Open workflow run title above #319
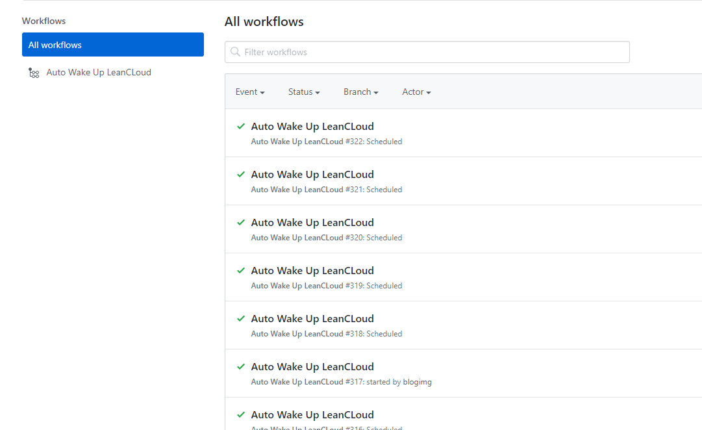 pyautogui.click(x=312, y=271)
